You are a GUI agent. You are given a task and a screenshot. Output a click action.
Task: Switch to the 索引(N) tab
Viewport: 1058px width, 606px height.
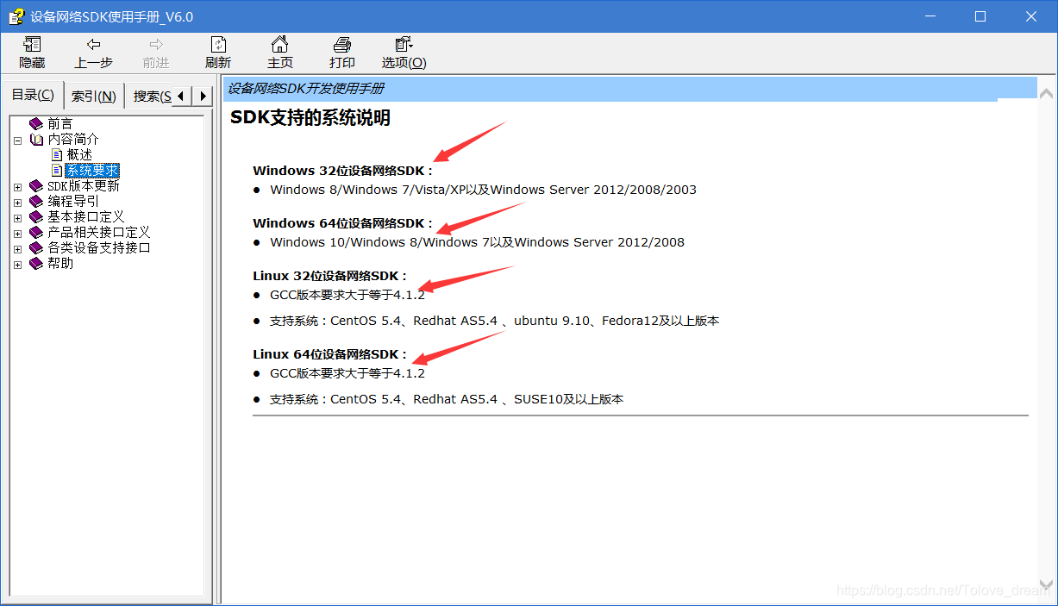(x=94, y=97)
